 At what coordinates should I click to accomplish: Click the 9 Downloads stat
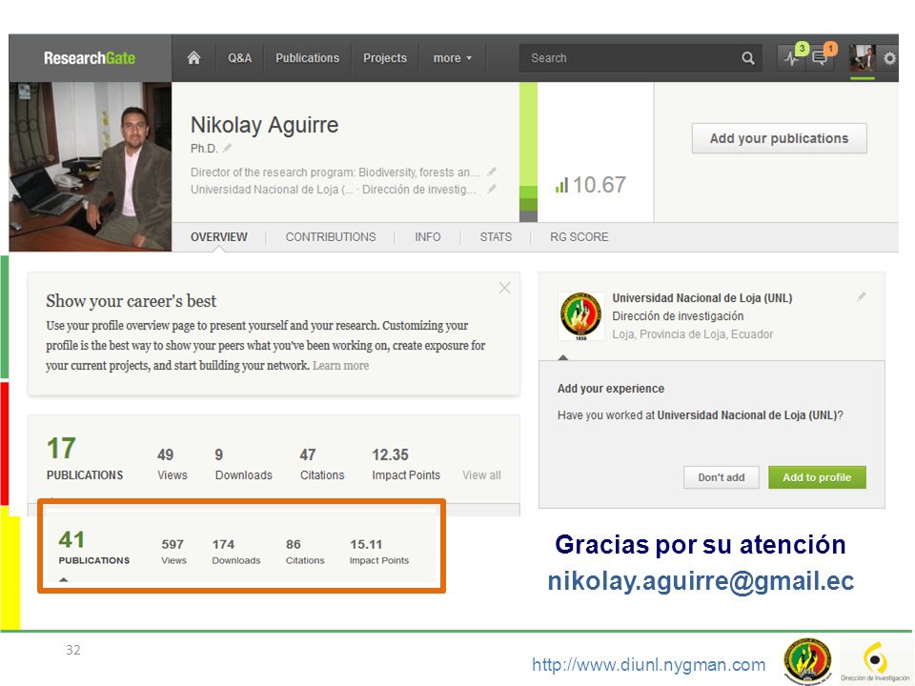pyautogui.click(x=243, y=464)
